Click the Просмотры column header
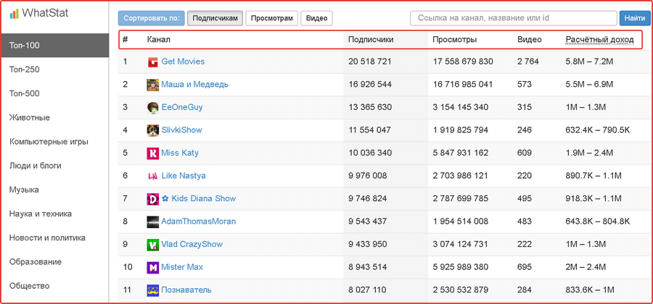Viewport: 653px width, 304px height. [x=455, y=40]
